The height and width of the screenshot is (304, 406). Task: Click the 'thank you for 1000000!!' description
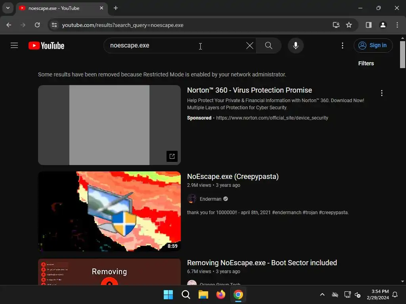click(x=268, y=213)
